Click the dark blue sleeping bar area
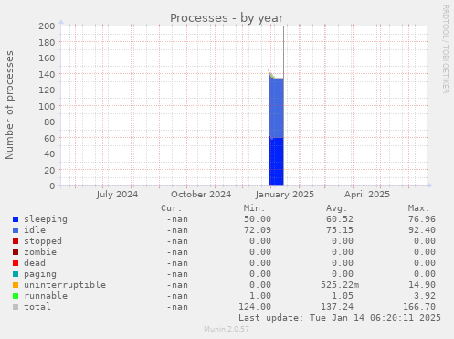This screenshot has height=339, width=454. [276, 162]
